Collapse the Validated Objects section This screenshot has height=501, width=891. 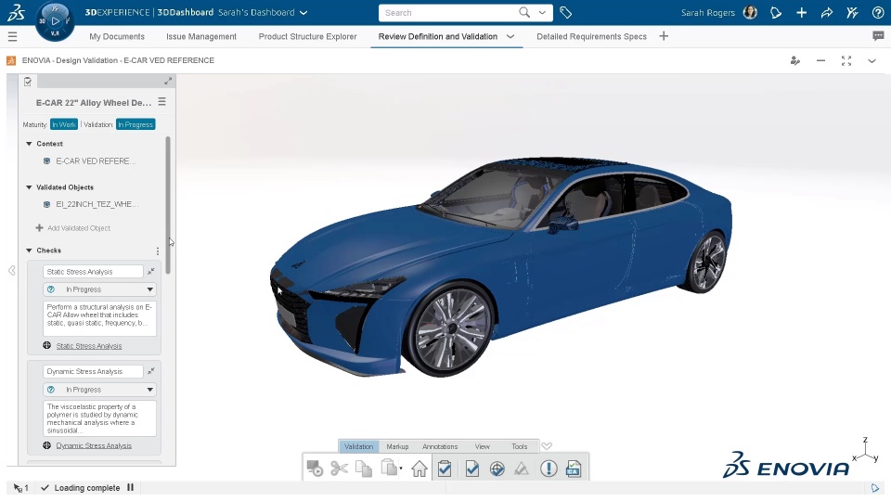(29, 186)
